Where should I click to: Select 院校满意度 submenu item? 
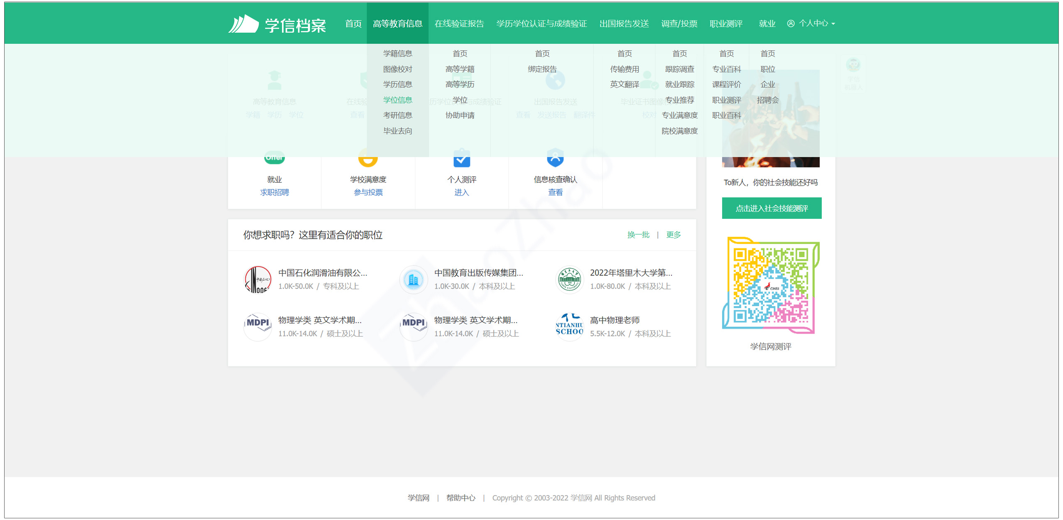679,131
